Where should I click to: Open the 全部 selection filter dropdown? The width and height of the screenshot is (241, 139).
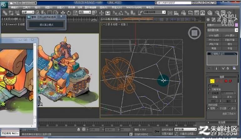pyautogui.click(x=28, y=12)
